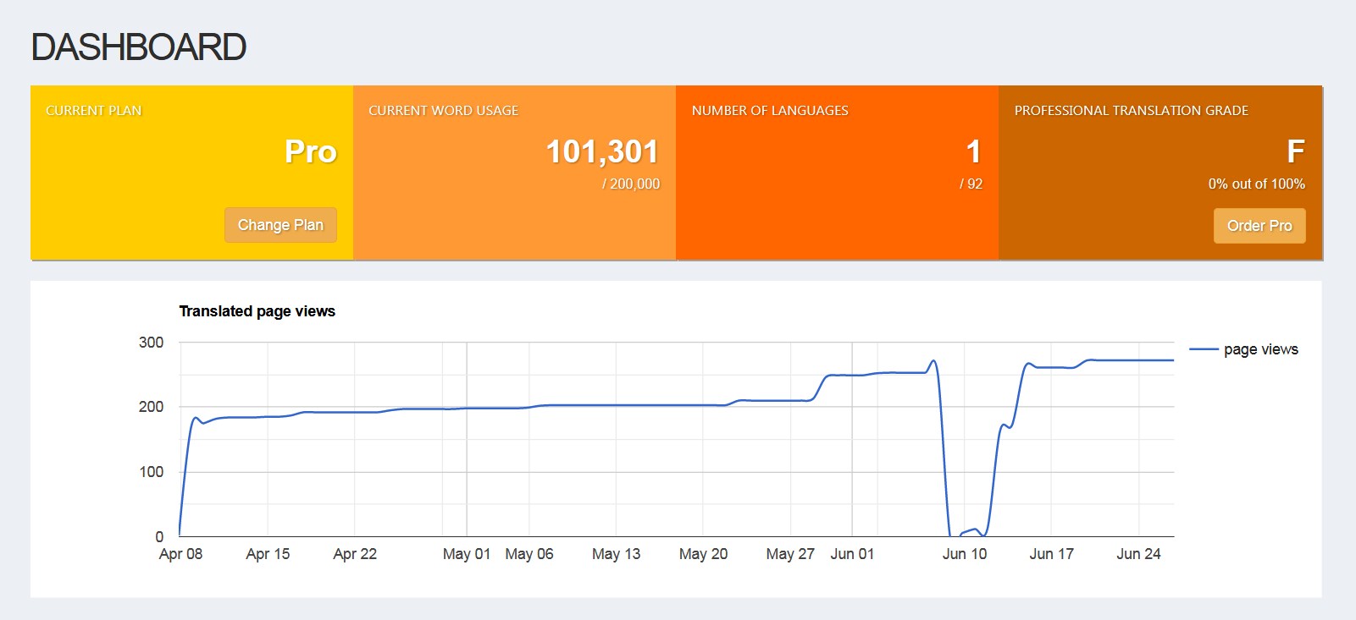This screenshot has height=620, width=1356.
Task: Open the Number of Languages card
Action: point(837,173)
